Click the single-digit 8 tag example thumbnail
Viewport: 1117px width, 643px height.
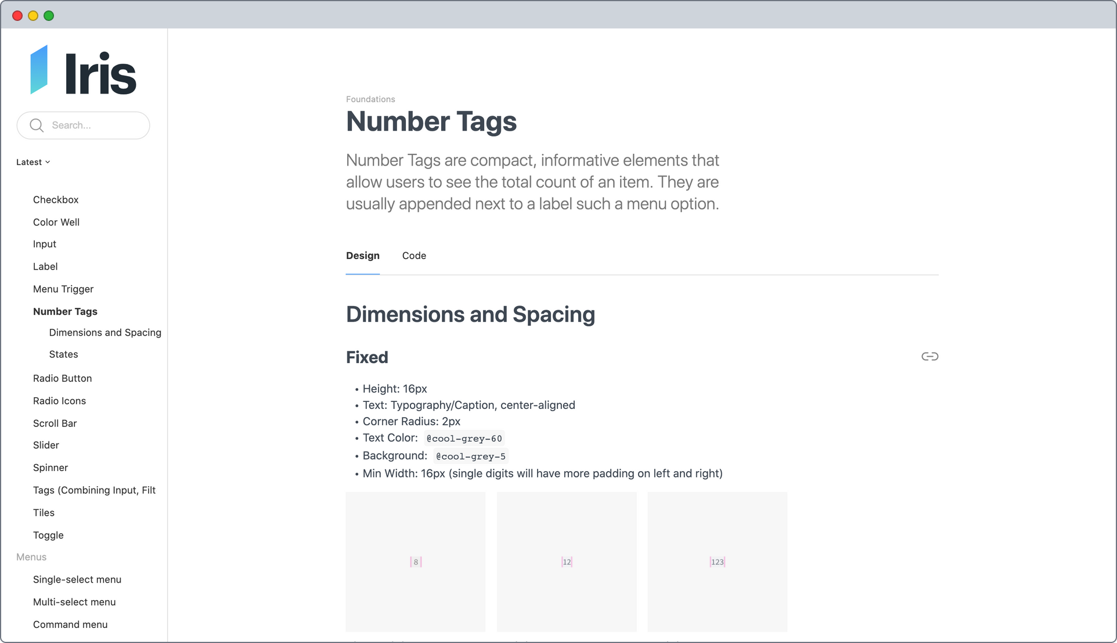pyautogui.click(x=416, y=562)
